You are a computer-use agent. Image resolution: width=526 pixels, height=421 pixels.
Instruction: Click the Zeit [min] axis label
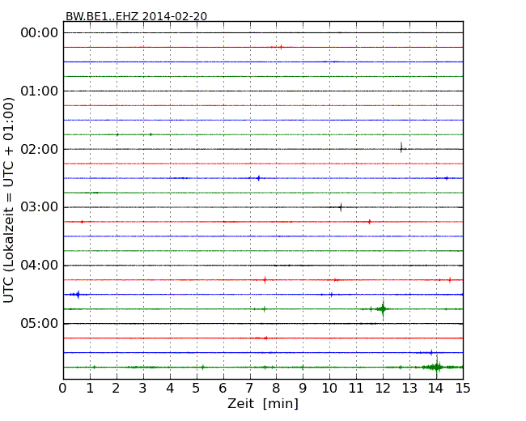[x=263, y=403]
